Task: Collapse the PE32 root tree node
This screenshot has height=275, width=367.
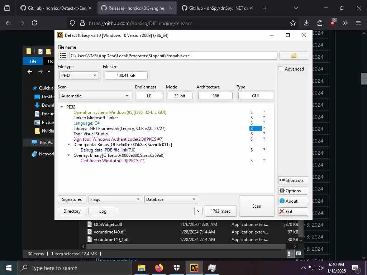Action: click(62, 107)
